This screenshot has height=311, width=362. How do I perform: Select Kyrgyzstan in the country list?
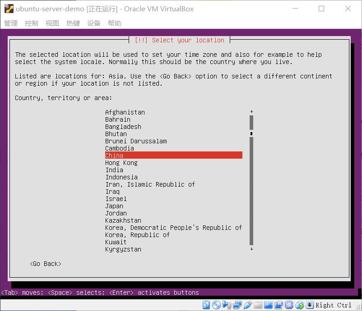coord(123,249)
